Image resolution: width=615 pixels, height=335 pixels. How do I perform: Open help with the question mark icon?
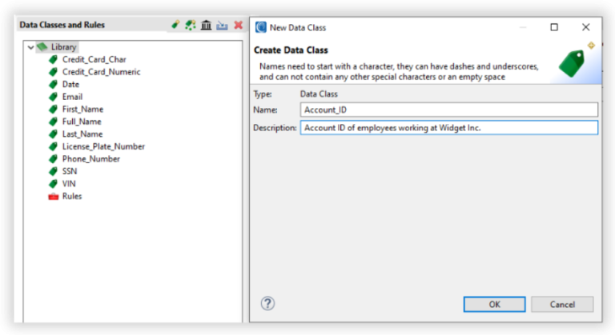pos(268,303)
